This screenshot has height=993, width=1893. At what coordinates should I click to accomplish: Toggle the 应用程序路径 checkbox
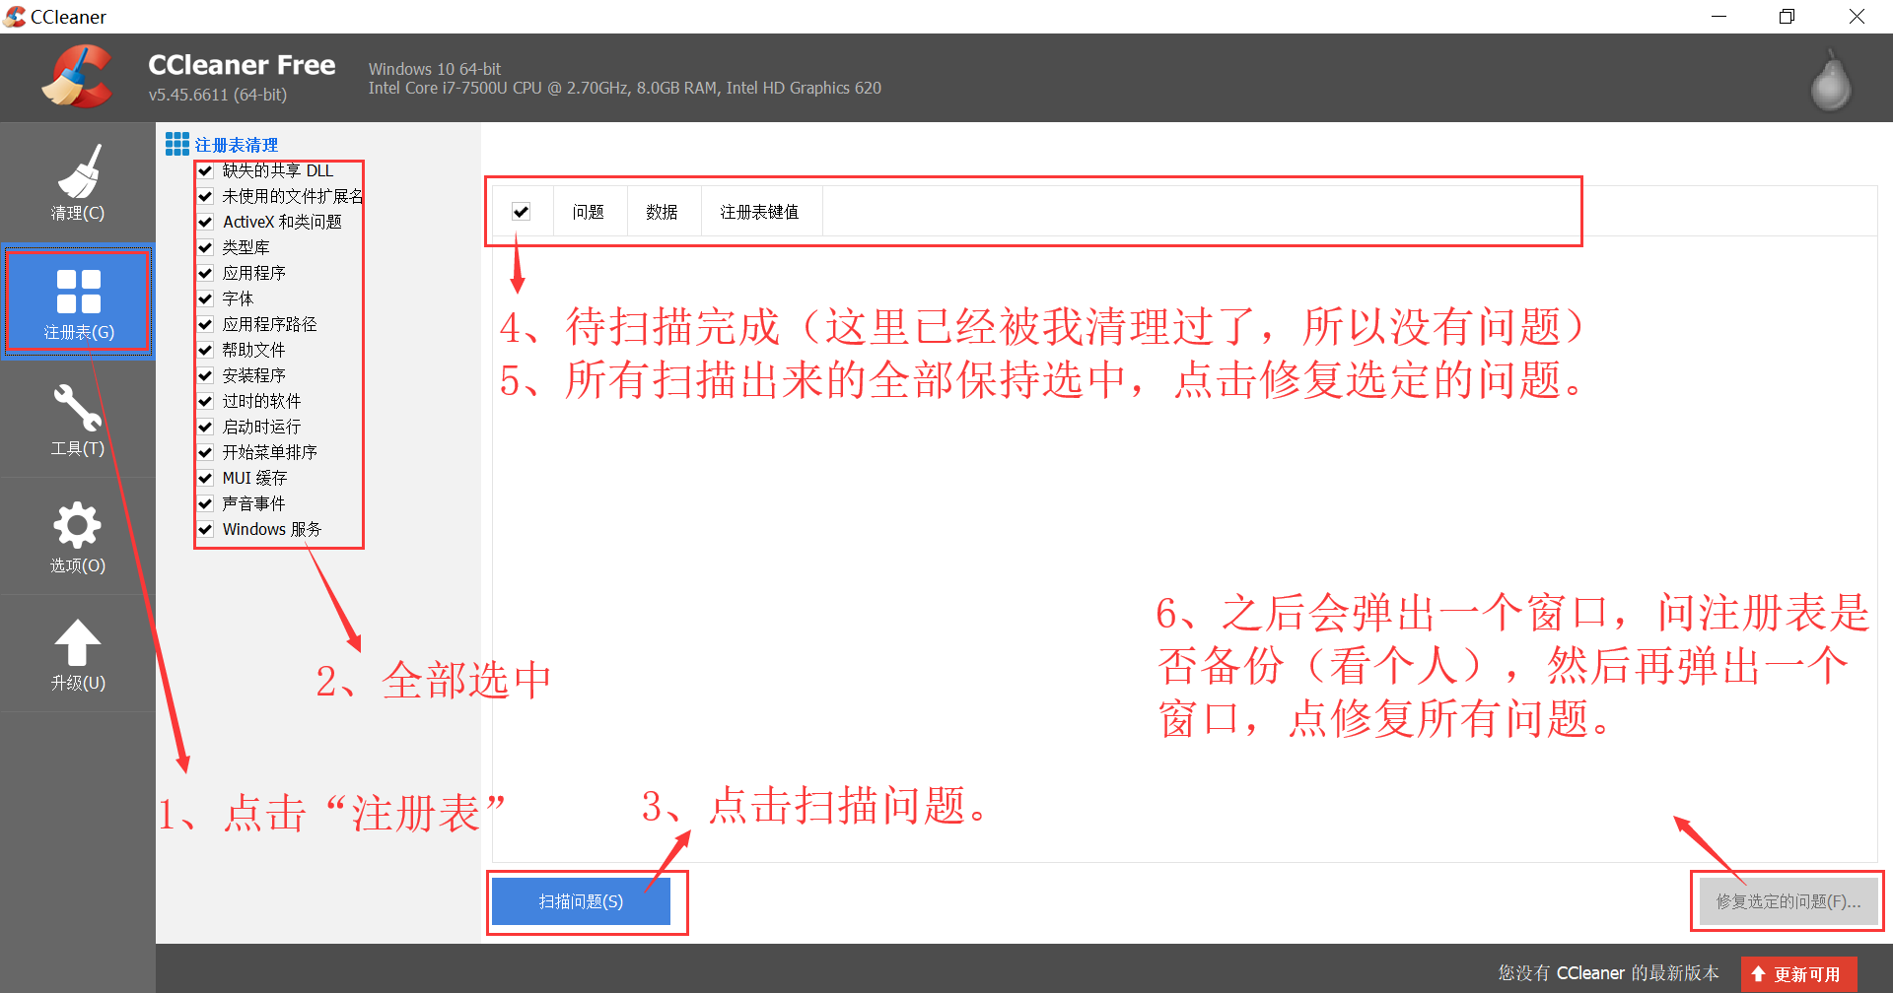[x=206, y=324]
